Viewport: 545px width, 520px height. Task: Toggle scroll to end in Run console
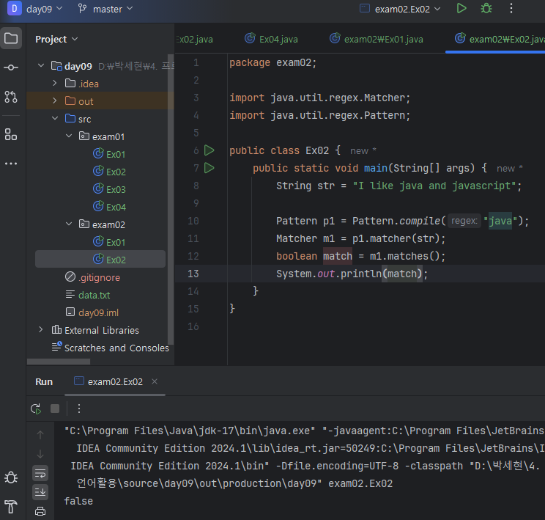[x=40, y=491]
